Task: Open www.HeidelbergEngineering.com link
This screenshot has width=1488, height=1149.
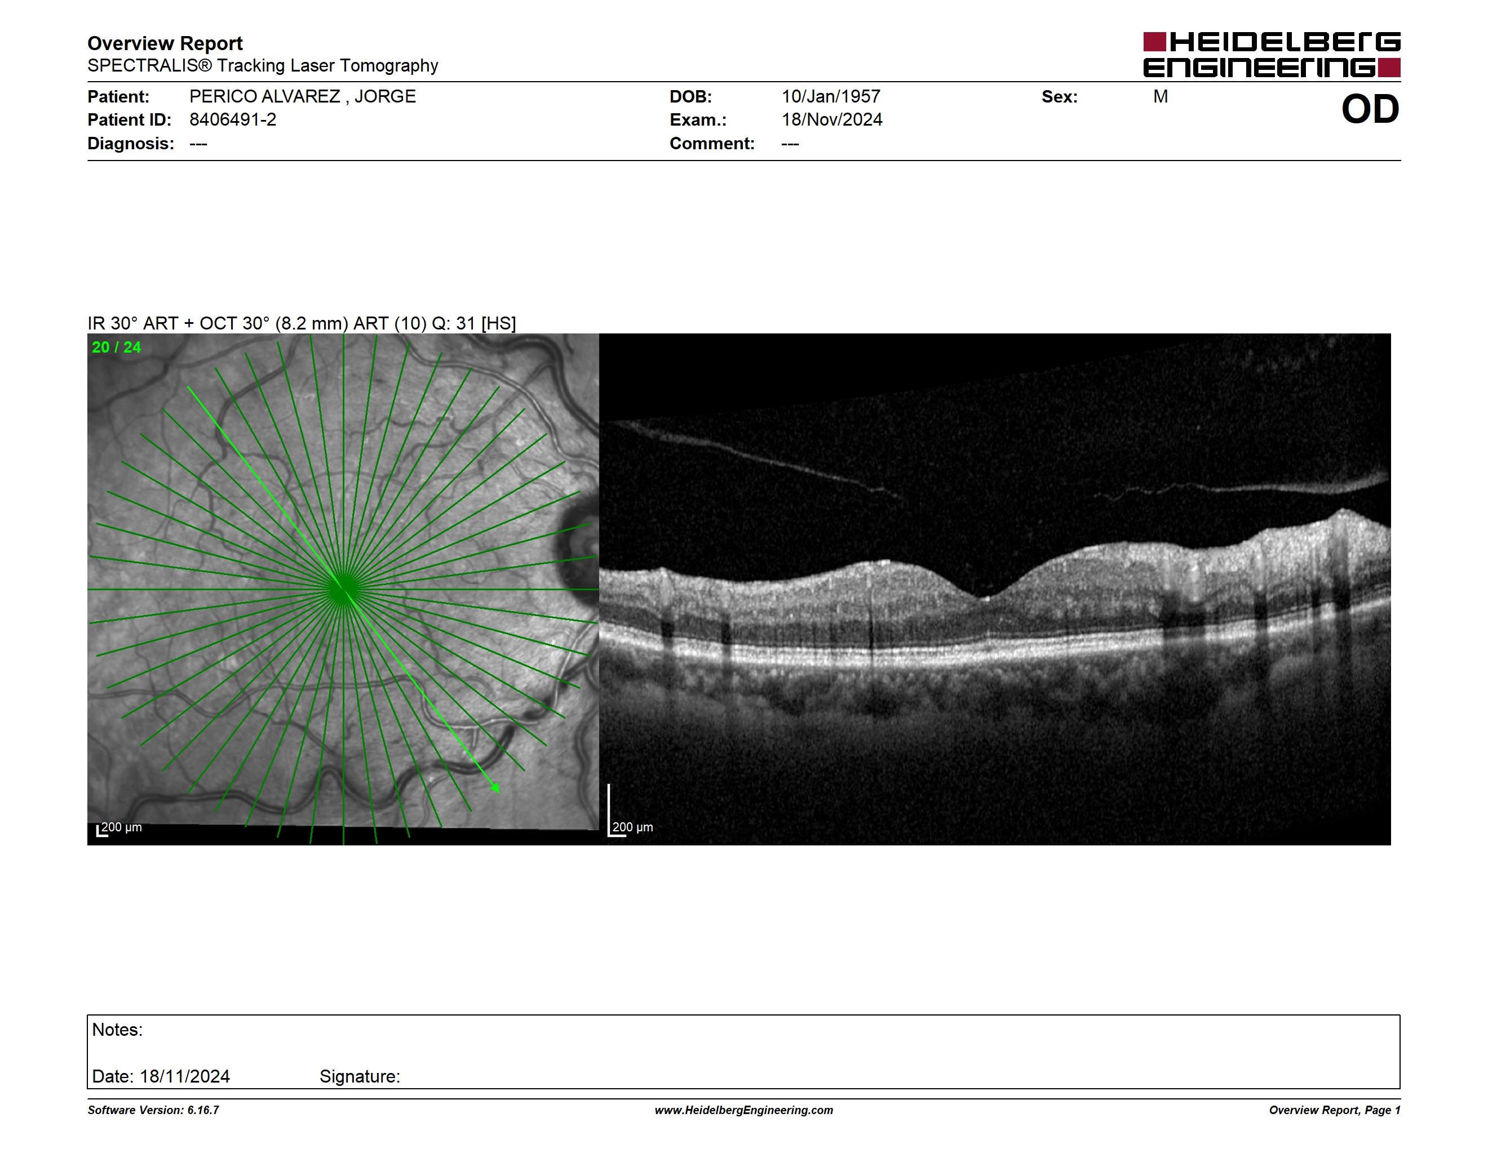Action: (744, 1110)
